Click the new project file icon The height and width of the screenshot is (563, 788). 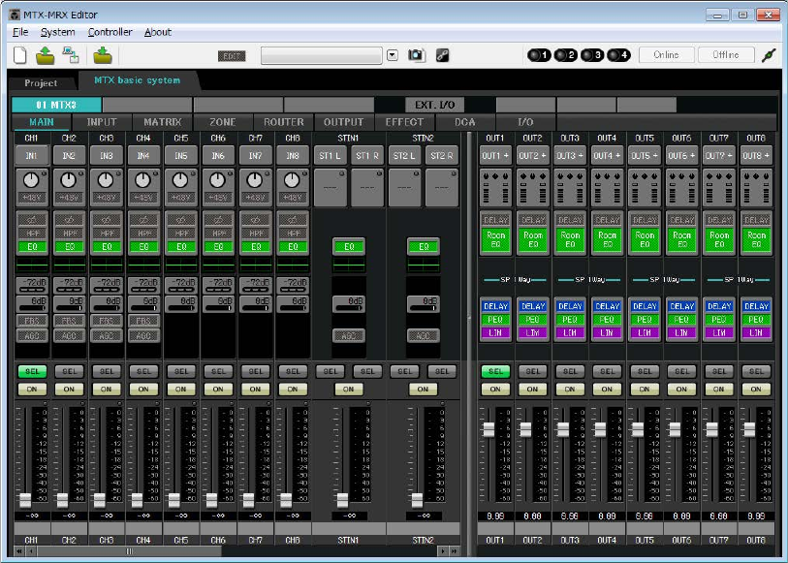(20, 55)
